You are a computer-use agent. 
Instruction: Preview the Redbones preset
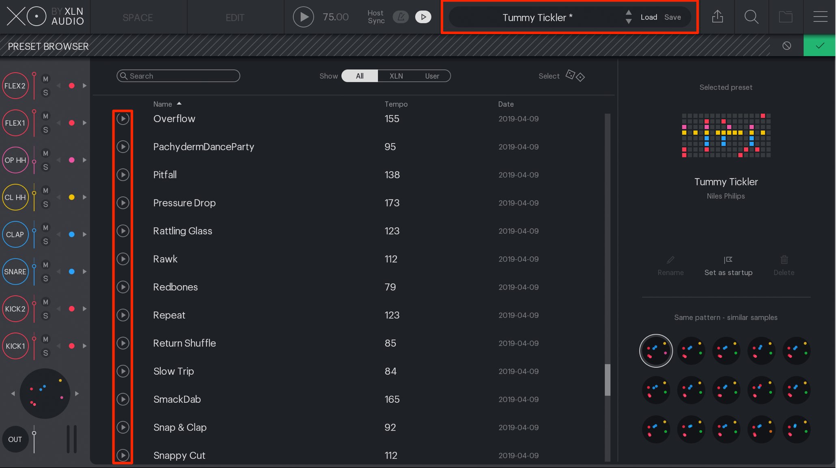point(123,287)
